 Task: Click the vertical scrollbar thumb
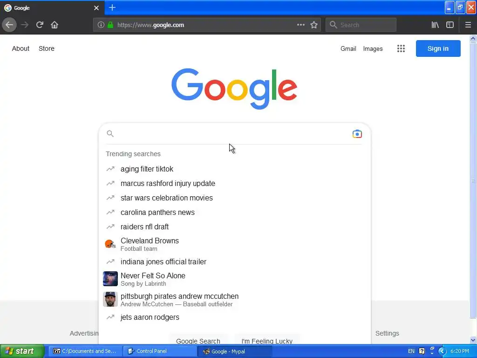coord(473,180)
